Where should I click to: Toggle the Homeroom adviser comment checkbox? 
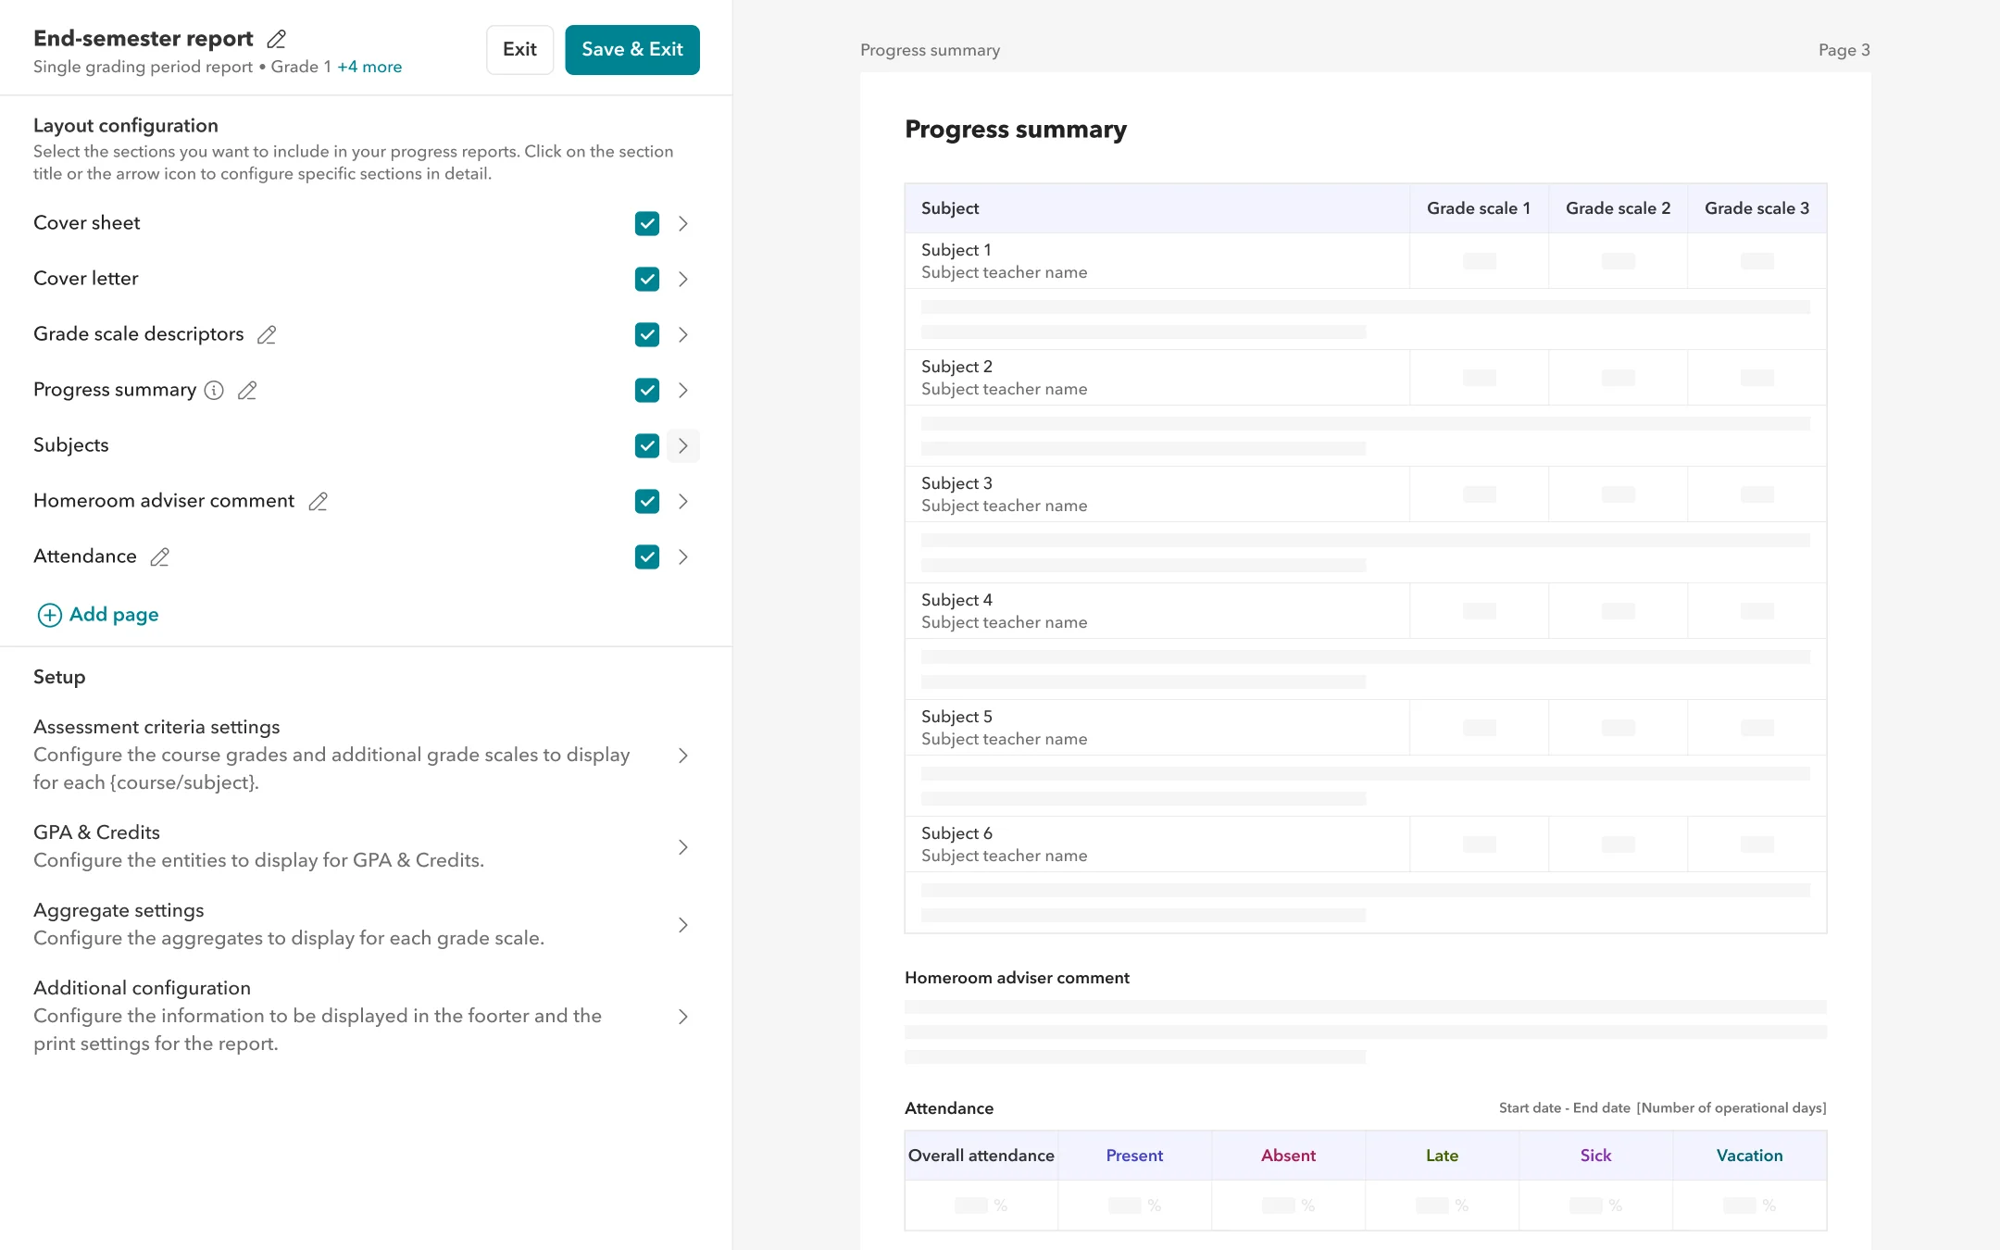click(647, 501)
